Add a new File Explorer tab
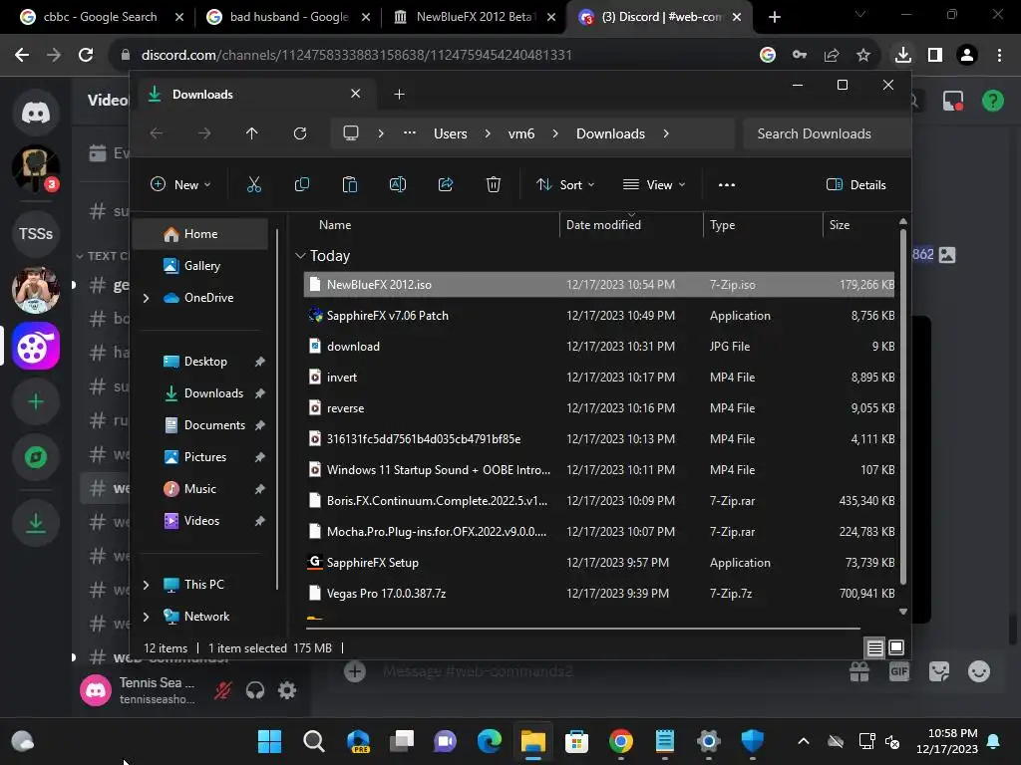 pos(399,95)
